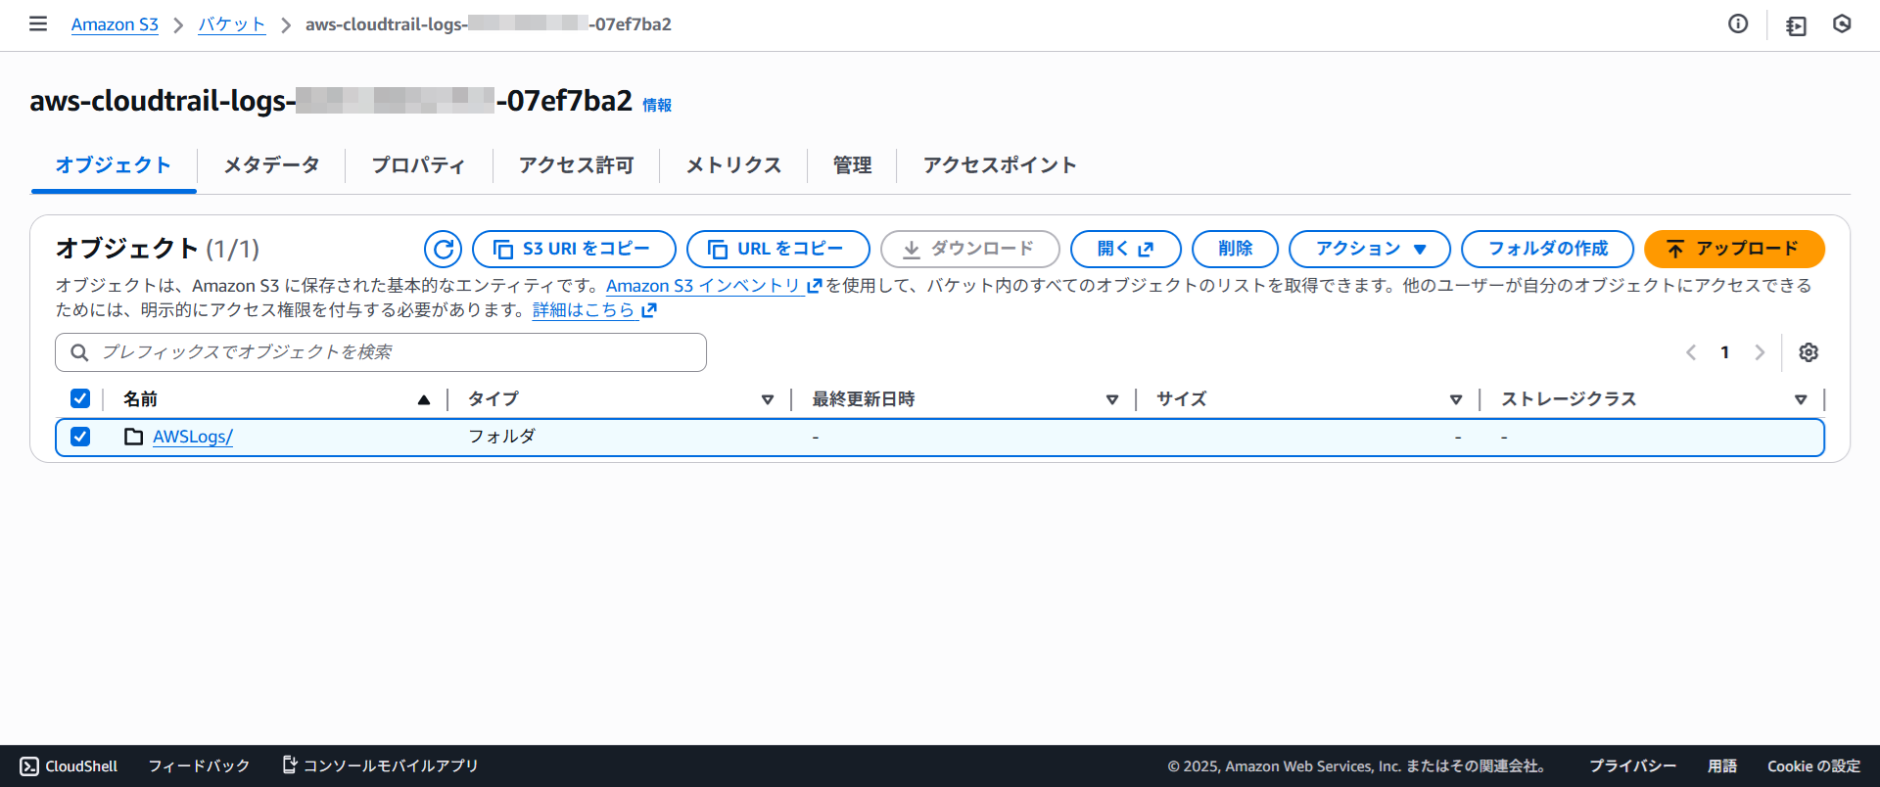This screenshot has height=787, width=1880.
Task: Click the フォルダの作成 button
Action: [x=1547, y=249]
